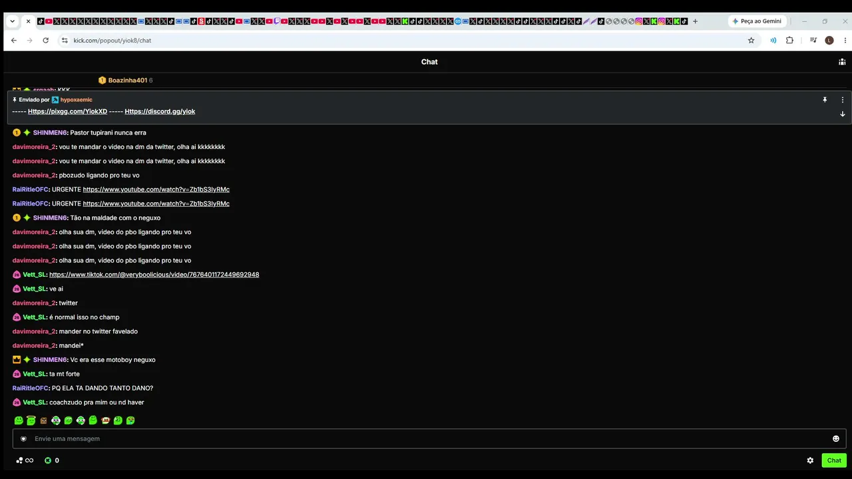Viewport: 852px width, 479px height.
Task: Open site information icon in address bar
Action: point(65,40)
